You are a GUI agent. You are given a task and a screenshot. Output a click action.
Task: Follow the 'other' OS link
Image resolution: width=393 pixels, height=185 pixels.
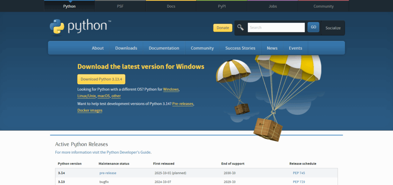[116, 96]
